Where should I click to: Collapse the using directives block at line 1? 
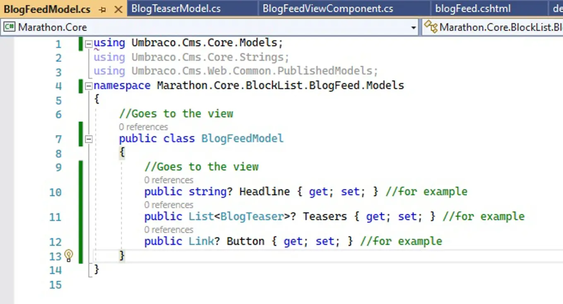[89, 44]
